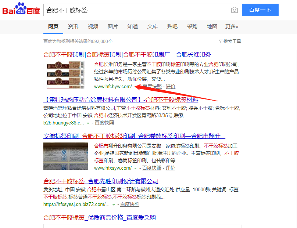Click the 百度一下 search button
Image resolution: width=297 pixels, height=228 pixels.
[x=260, y=10]
